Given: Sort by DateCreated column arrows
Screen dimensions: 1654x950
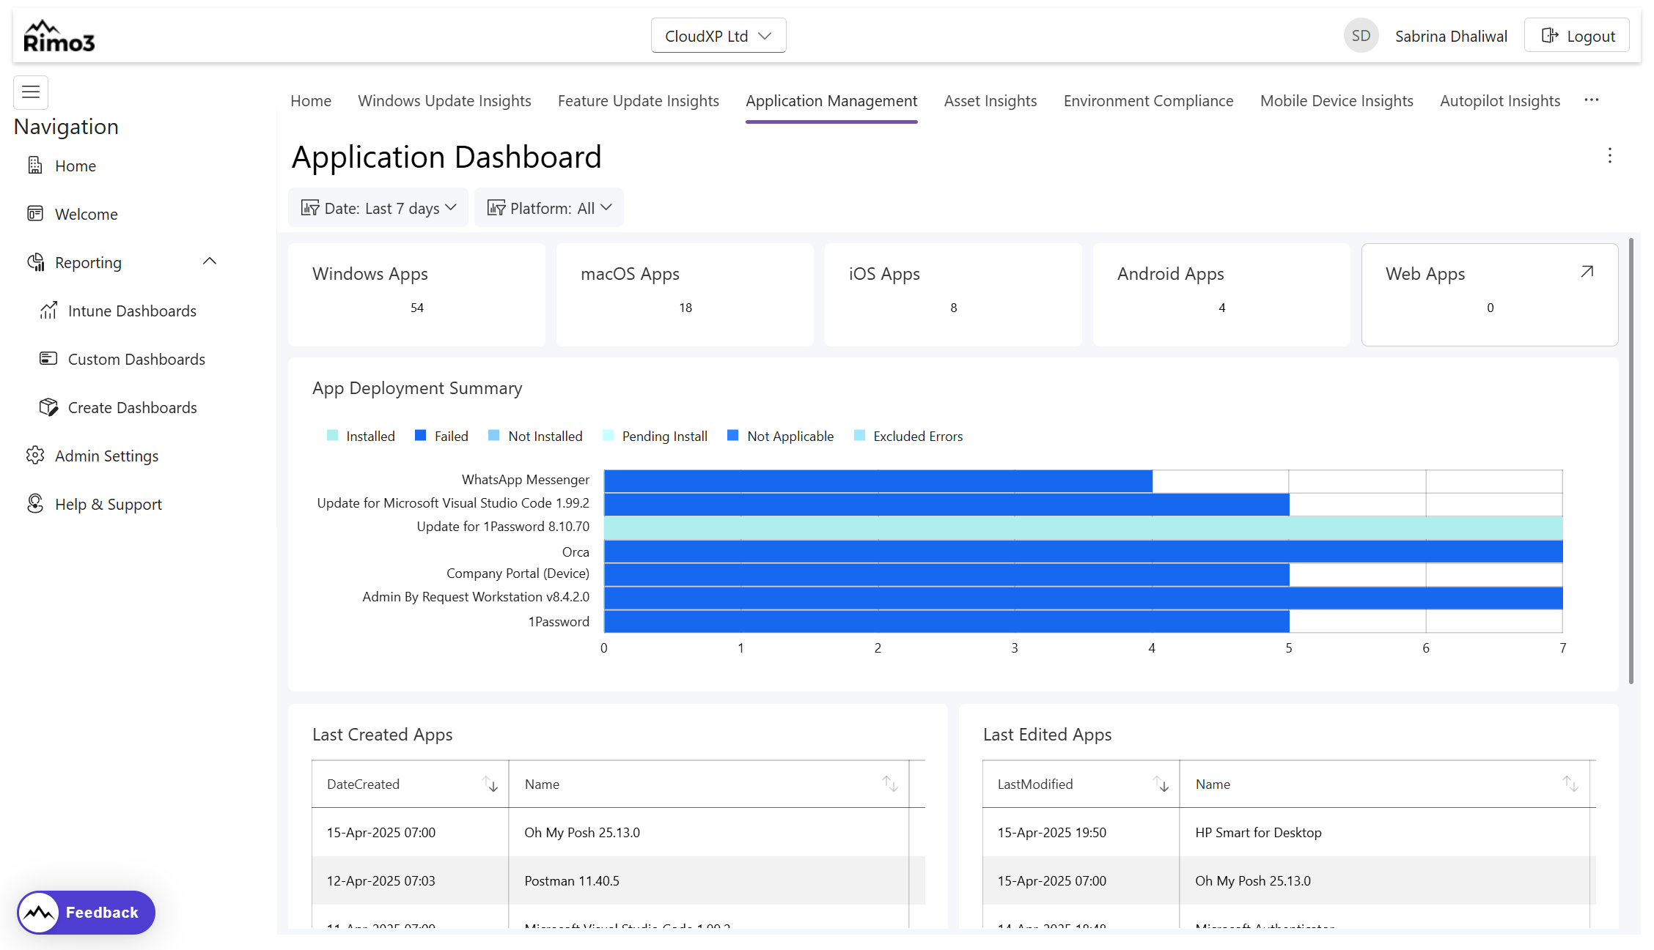Looking at the screenshot, I should (490, 784).
